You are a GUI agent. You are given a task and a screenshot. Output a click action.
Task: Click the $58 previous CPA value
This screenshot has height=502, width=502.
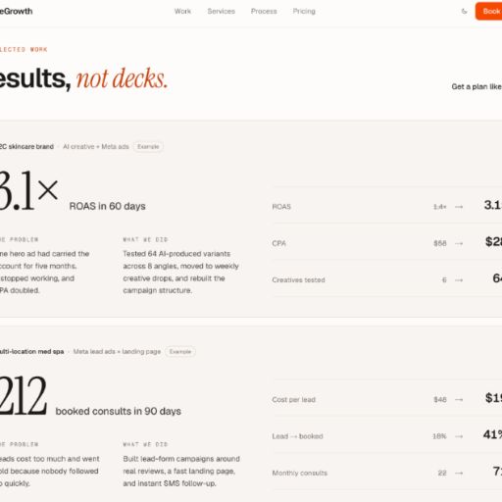(440, 243)
